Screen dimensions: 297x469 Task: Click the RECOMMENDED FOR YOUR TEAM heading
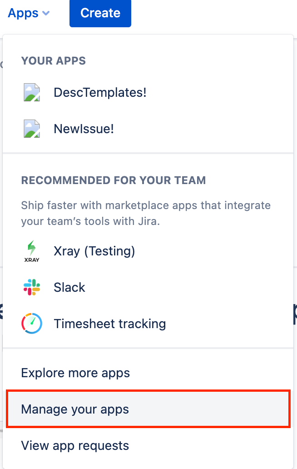pos(113,180)
